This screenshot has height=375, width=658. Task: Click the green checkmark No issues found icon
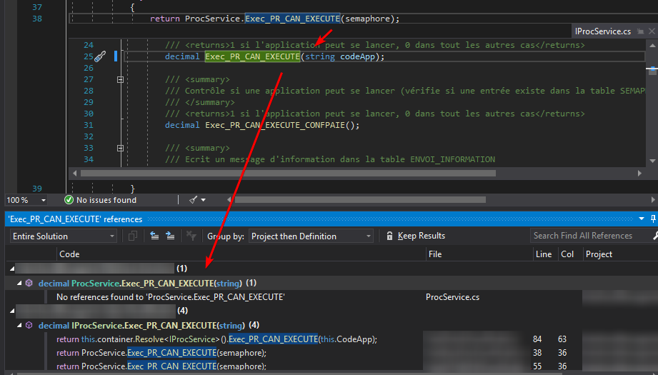69,200
